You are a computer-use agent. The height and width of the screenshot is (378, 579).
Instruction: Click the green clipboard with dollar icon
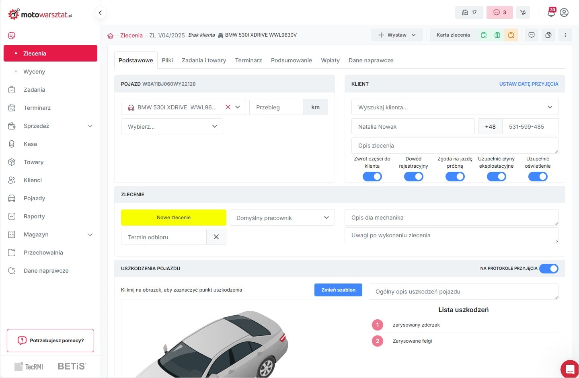coord(497,35)
